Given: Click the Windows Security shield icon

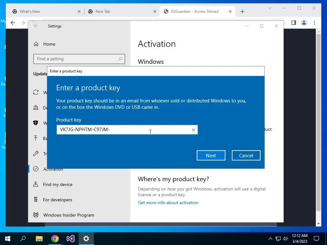Looking at the screenshot, I should coord(36,123).
